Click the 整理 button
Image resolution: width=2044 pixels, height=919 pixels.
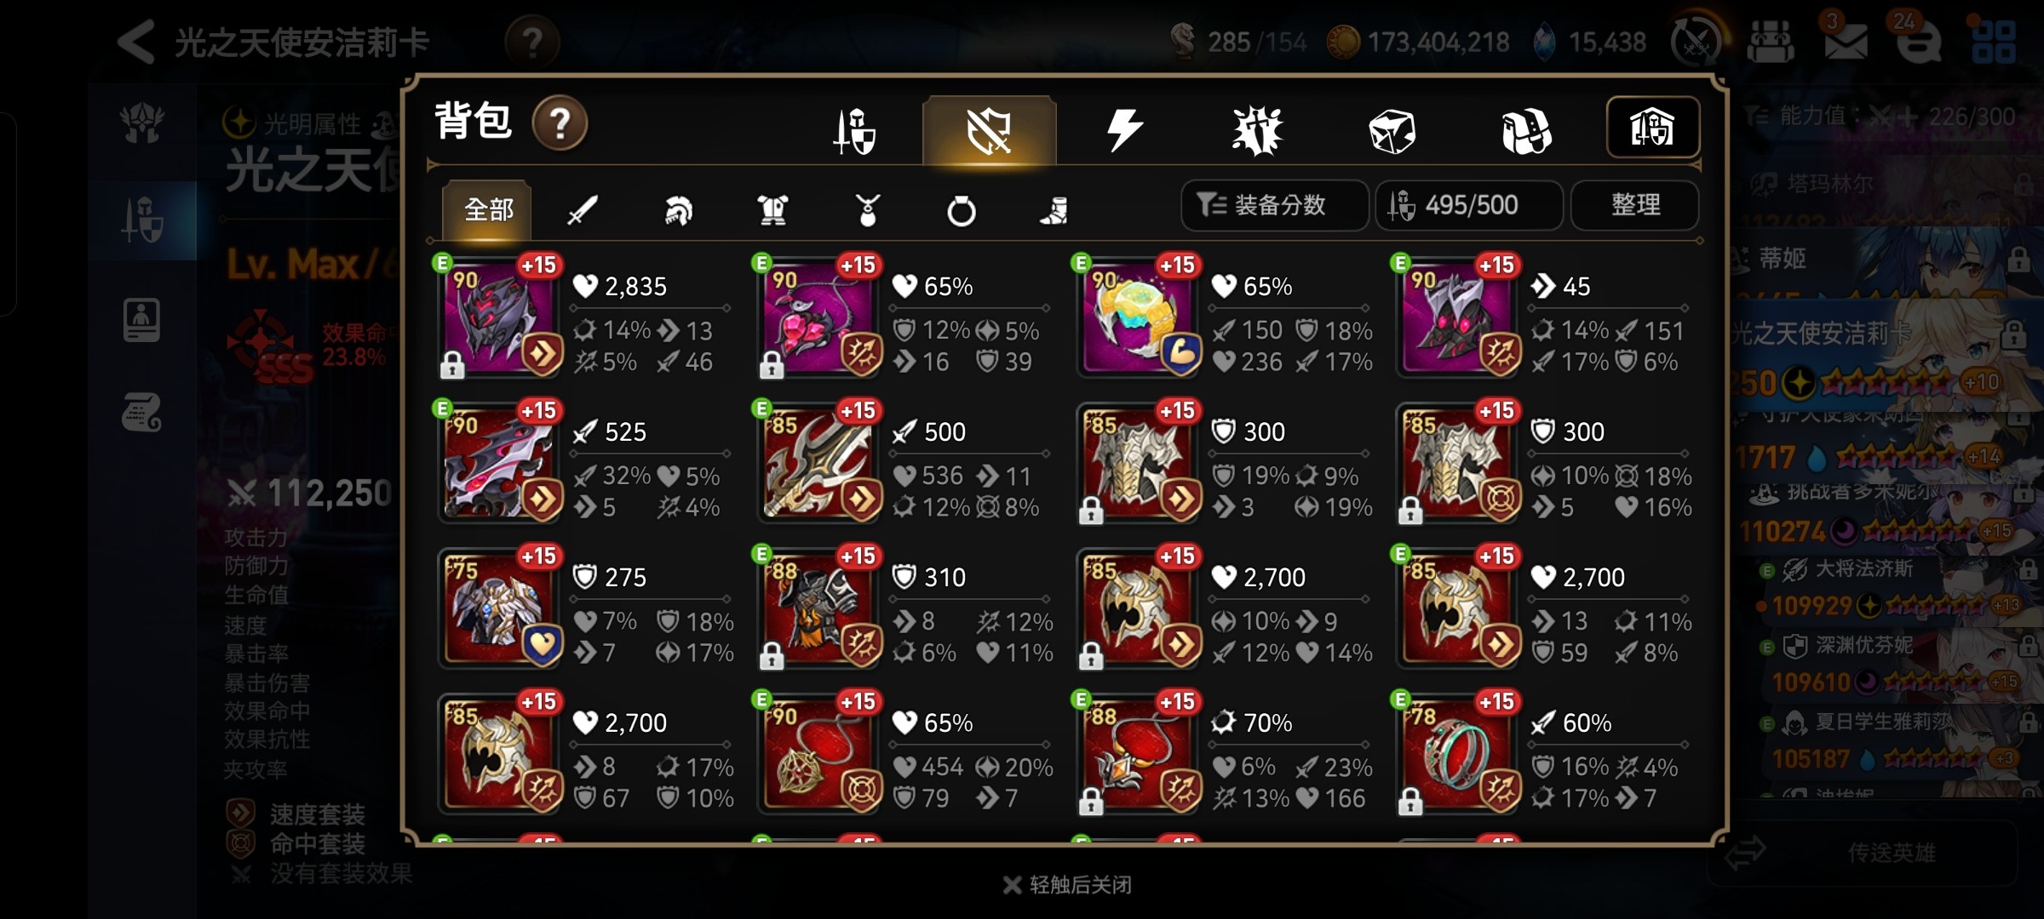coord(1635,205)
